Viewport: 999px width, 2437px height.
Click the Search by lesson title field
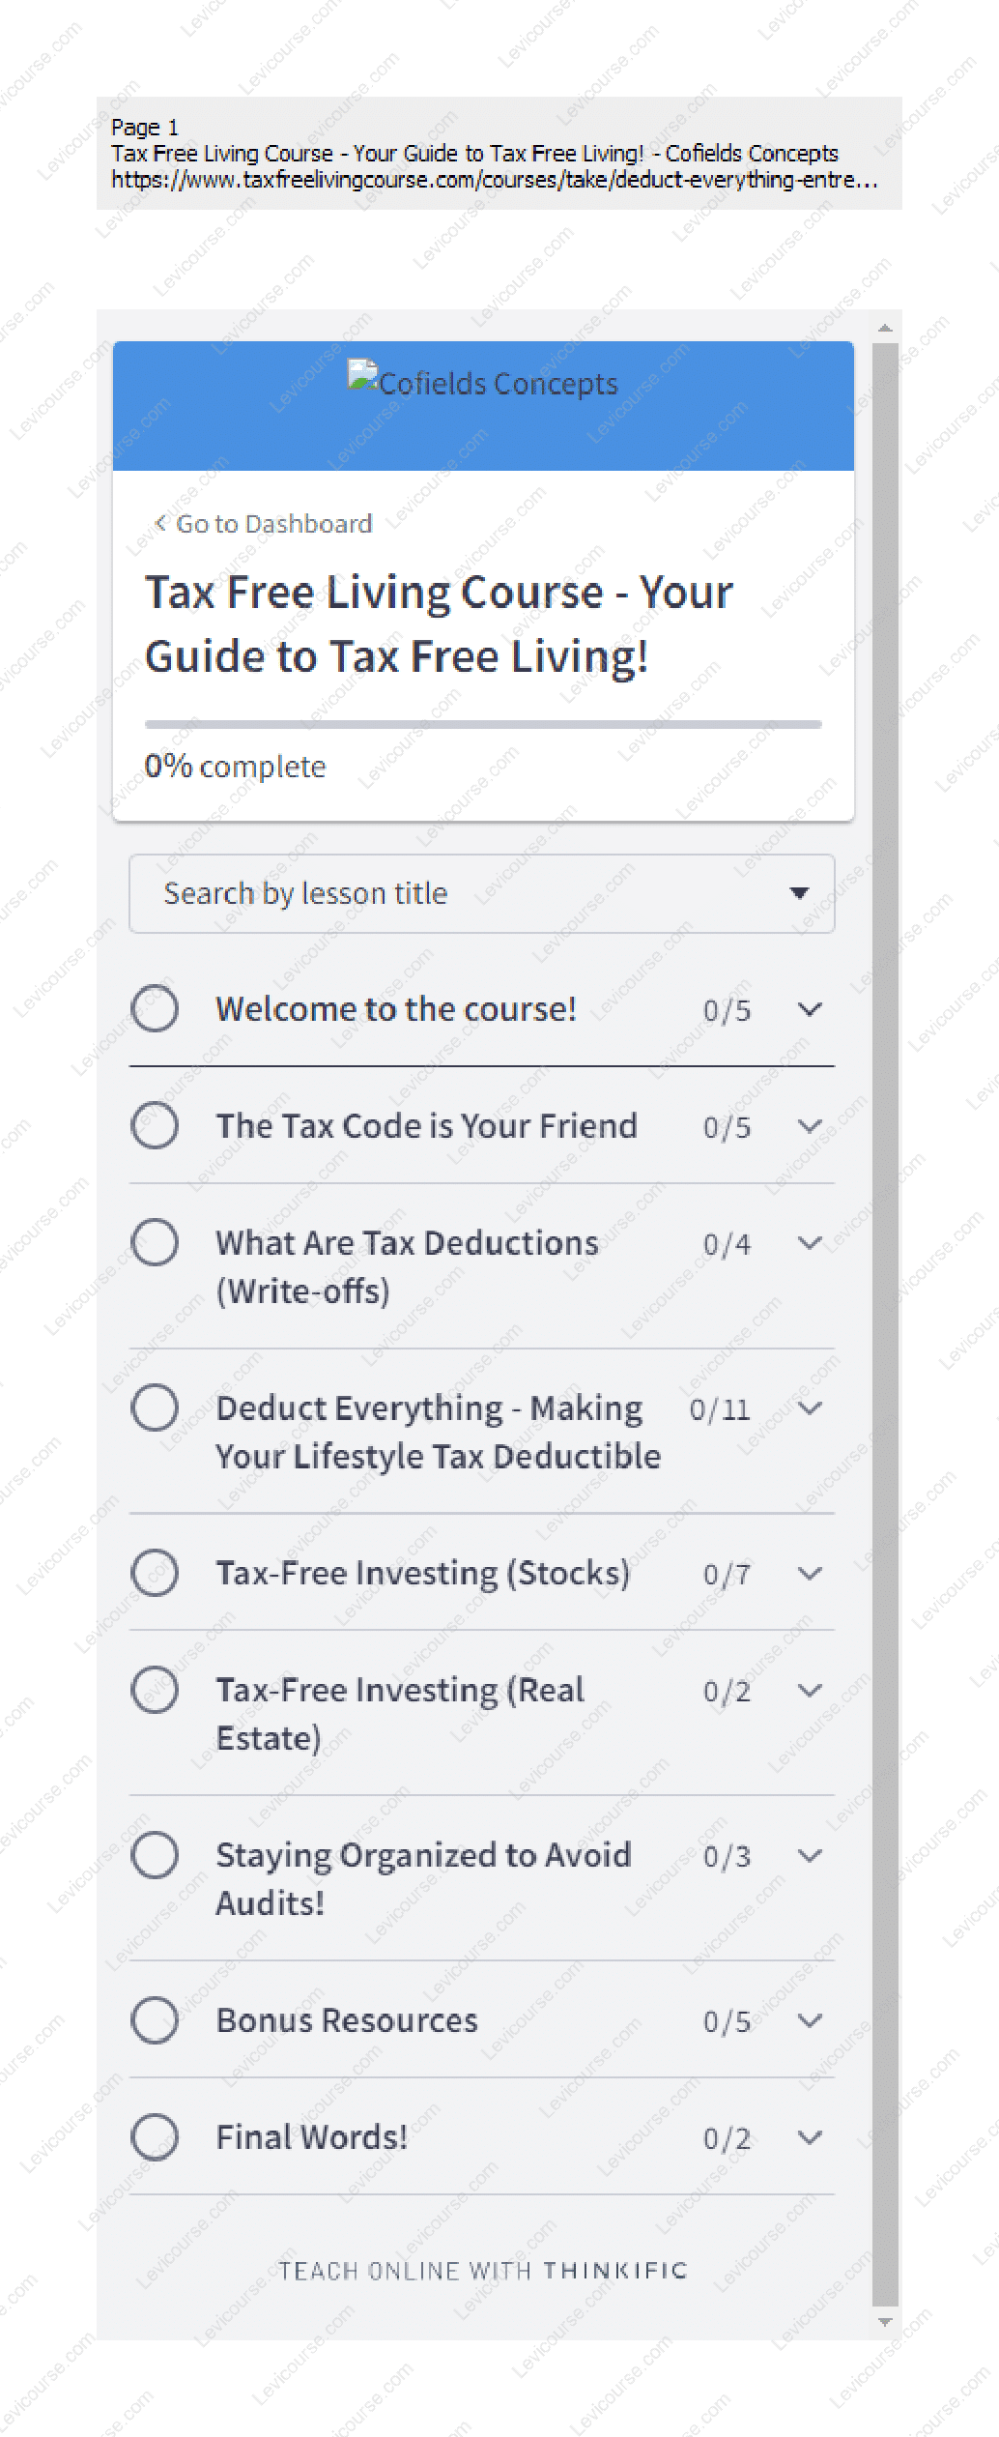click(x=464, y=893)
